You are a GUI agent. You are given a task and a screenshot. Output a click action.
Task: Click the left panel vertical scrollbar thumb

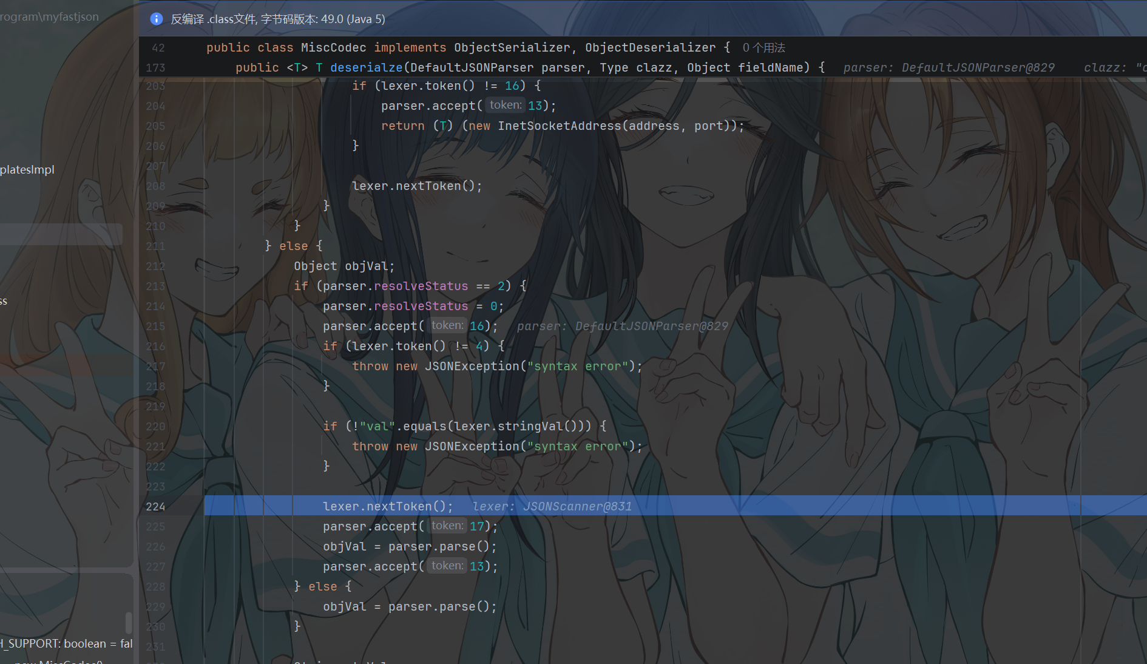(129, 623)
